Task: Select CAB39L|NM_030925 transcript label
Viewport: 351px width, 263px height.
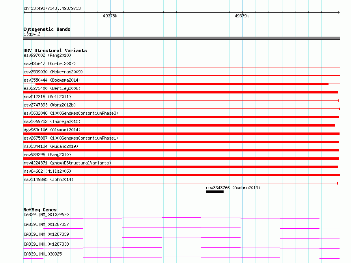Action: [43, 254]
